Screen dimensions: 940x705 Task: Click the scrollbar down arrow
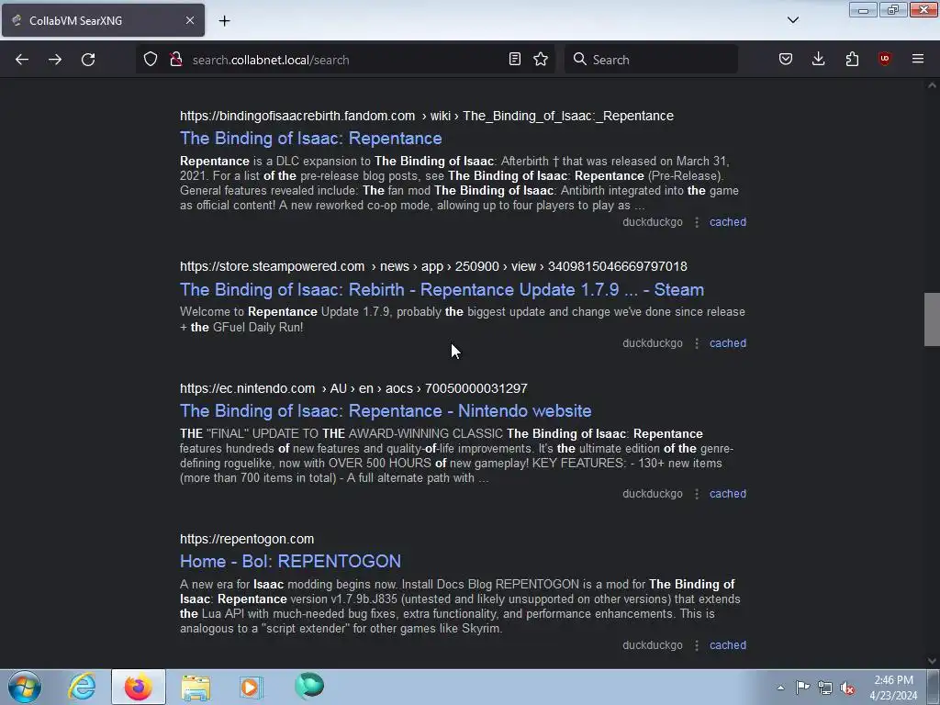click(x=932, y=661)
